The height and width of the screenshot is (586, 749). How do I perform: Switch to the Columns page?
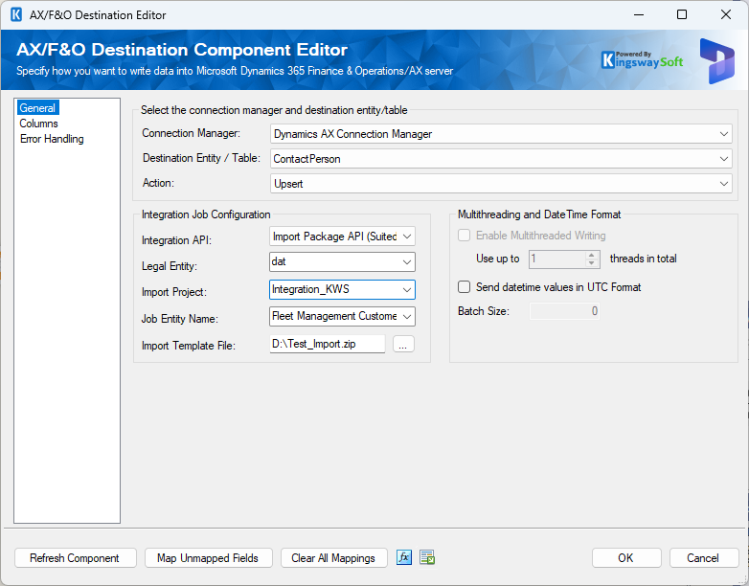(38, 124)
